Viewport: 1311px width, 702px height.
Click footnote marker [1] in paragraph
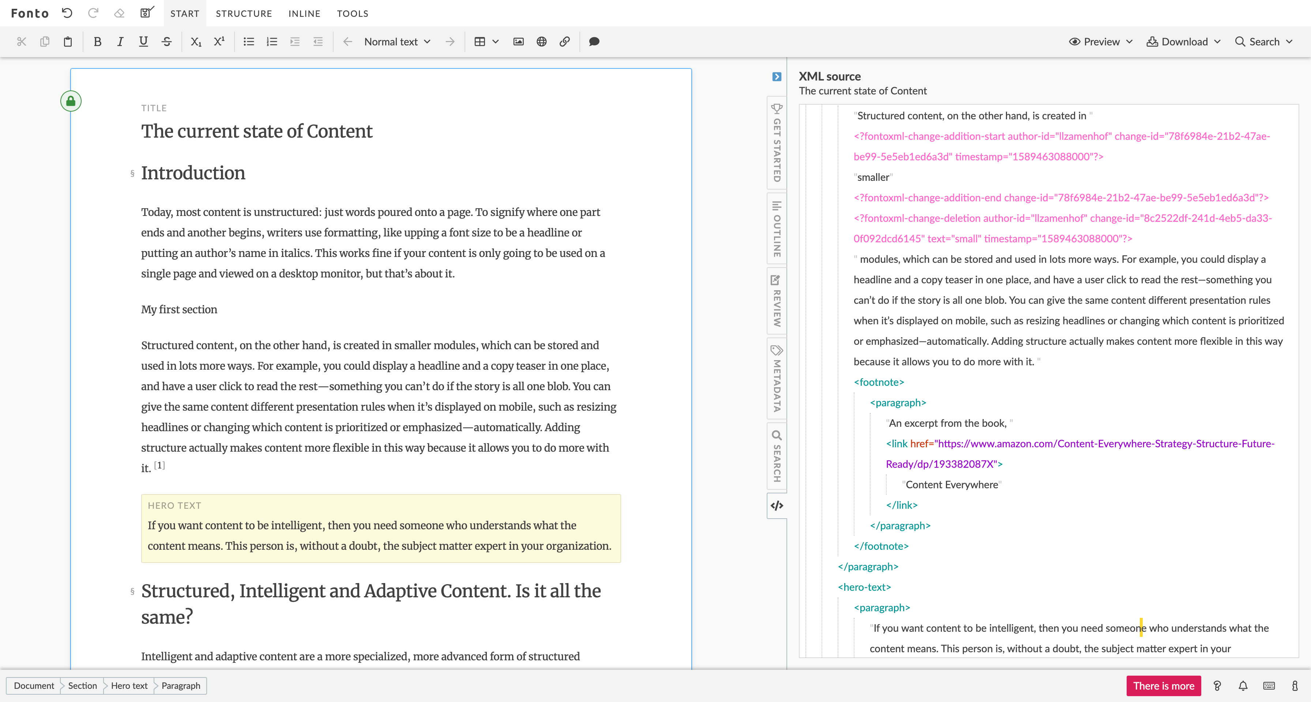pos(159,465)
